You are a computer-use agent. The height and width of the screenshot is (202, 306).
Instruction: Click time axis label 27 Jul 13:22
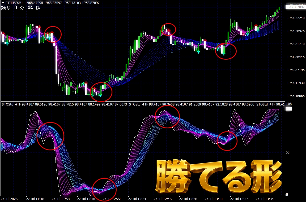tap(239, 199)
